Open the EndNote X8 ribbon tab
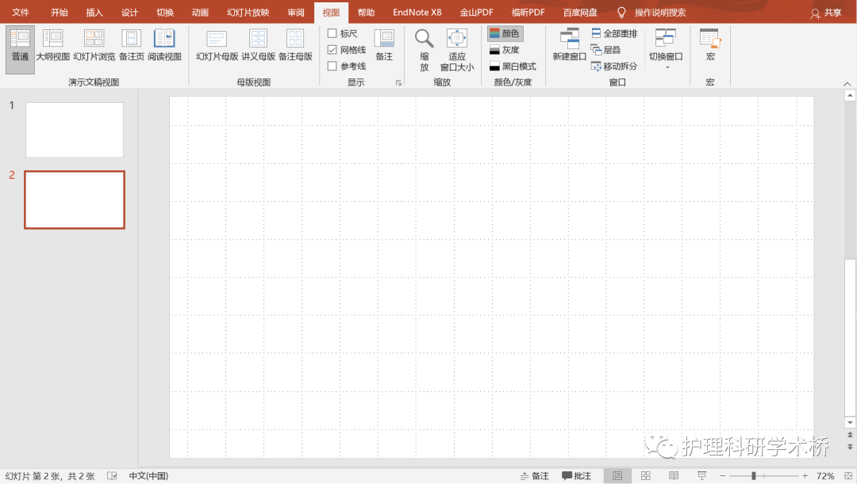This screenshot has height=484, width=857. [x=417, y=12]
